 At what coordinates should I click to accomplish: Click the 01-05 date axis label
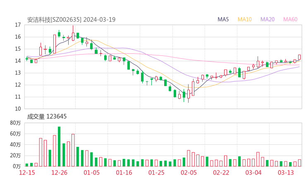[91, 172]
